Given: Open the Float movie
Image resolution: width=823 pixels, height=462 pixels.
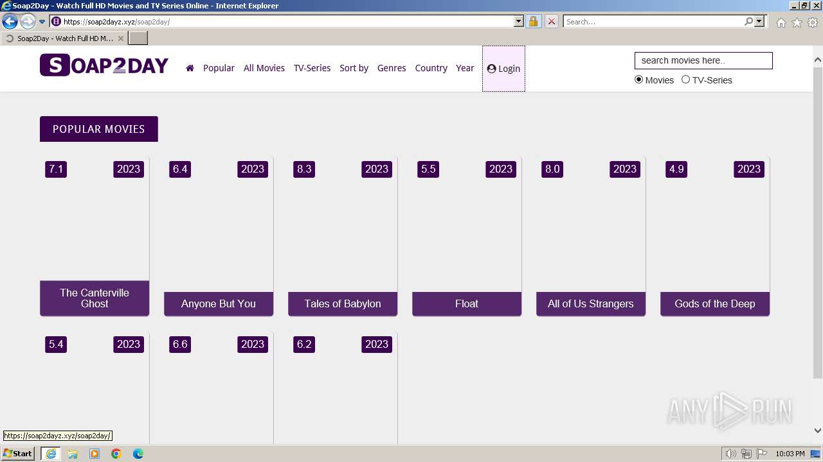Looking at the screenshot, I should tap(467, 236).
